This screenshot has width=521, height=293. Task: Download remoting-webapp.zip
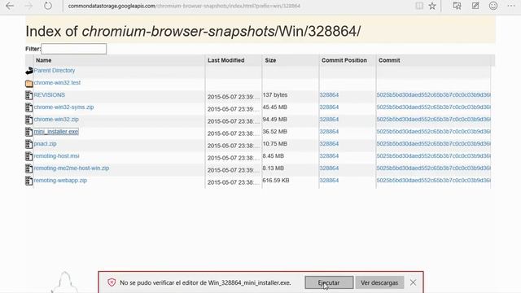pos(60,181)
